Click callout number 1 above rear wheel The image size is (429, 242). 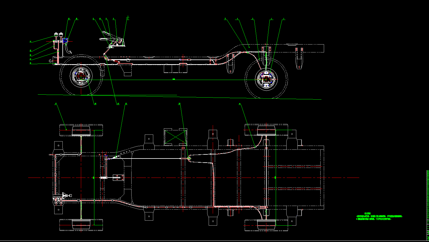pyautogui.click(x=284, y=19)
